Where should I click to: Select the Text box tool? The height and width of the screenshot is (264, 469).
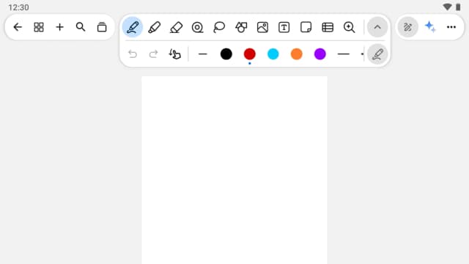pos(284,27)
